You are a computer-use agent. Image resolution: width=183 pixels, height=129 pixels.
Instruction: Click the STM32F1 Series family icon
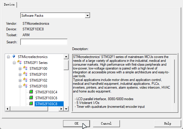19,62
